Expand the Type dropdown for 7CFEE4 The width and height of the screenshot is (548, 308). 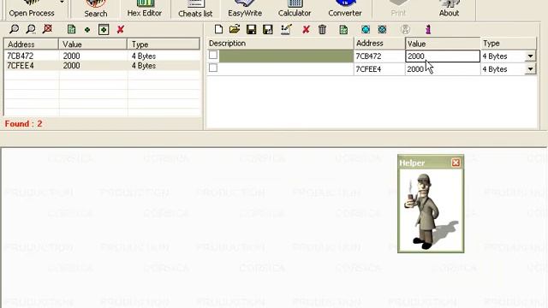tap(530, 69)
